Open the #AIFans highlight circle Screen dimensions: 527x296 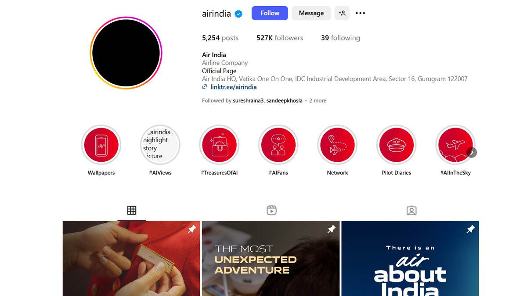point(278,145)
